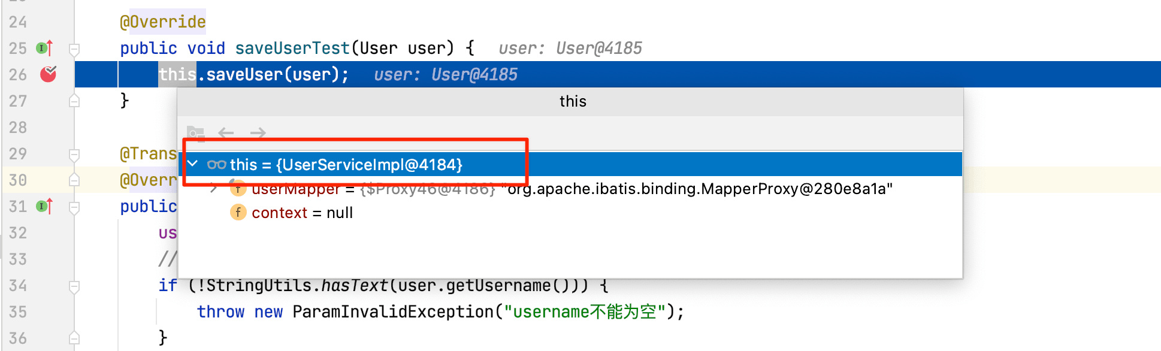Fold the saveUserTest method at line 25
The height and width of the screenshot is (351, 1161).
74,49
